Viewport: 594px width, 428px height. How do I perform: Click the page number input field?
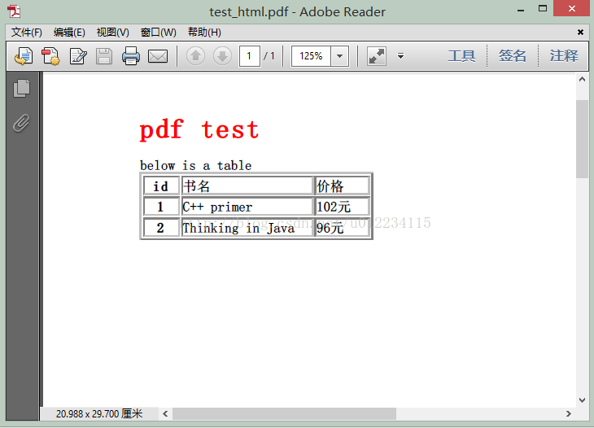pyautogui.click(x=250, y=56)
